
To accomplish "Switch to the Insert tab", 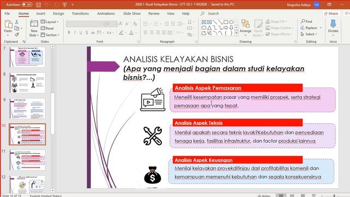I will 40,13.
